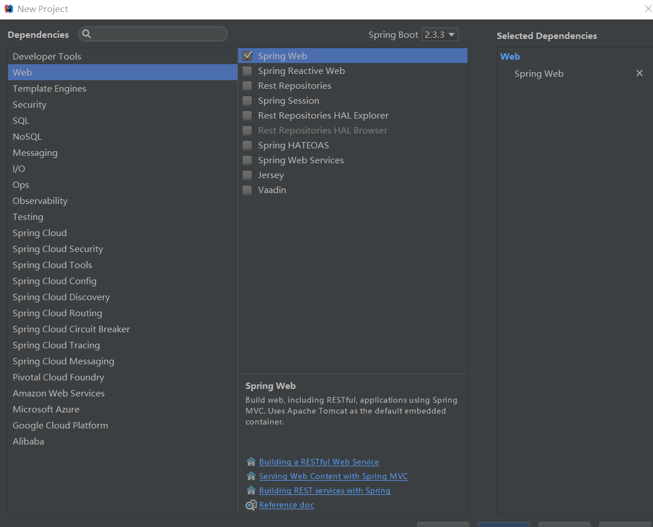Open the Spring Boot version dropdown
653x527 pixels.
[x=440, y=34]
